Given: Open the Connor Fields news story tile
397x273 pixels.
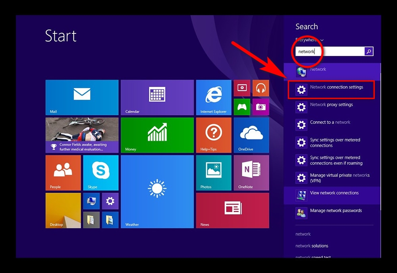Looking at the screenshot, I should (82, 135).
